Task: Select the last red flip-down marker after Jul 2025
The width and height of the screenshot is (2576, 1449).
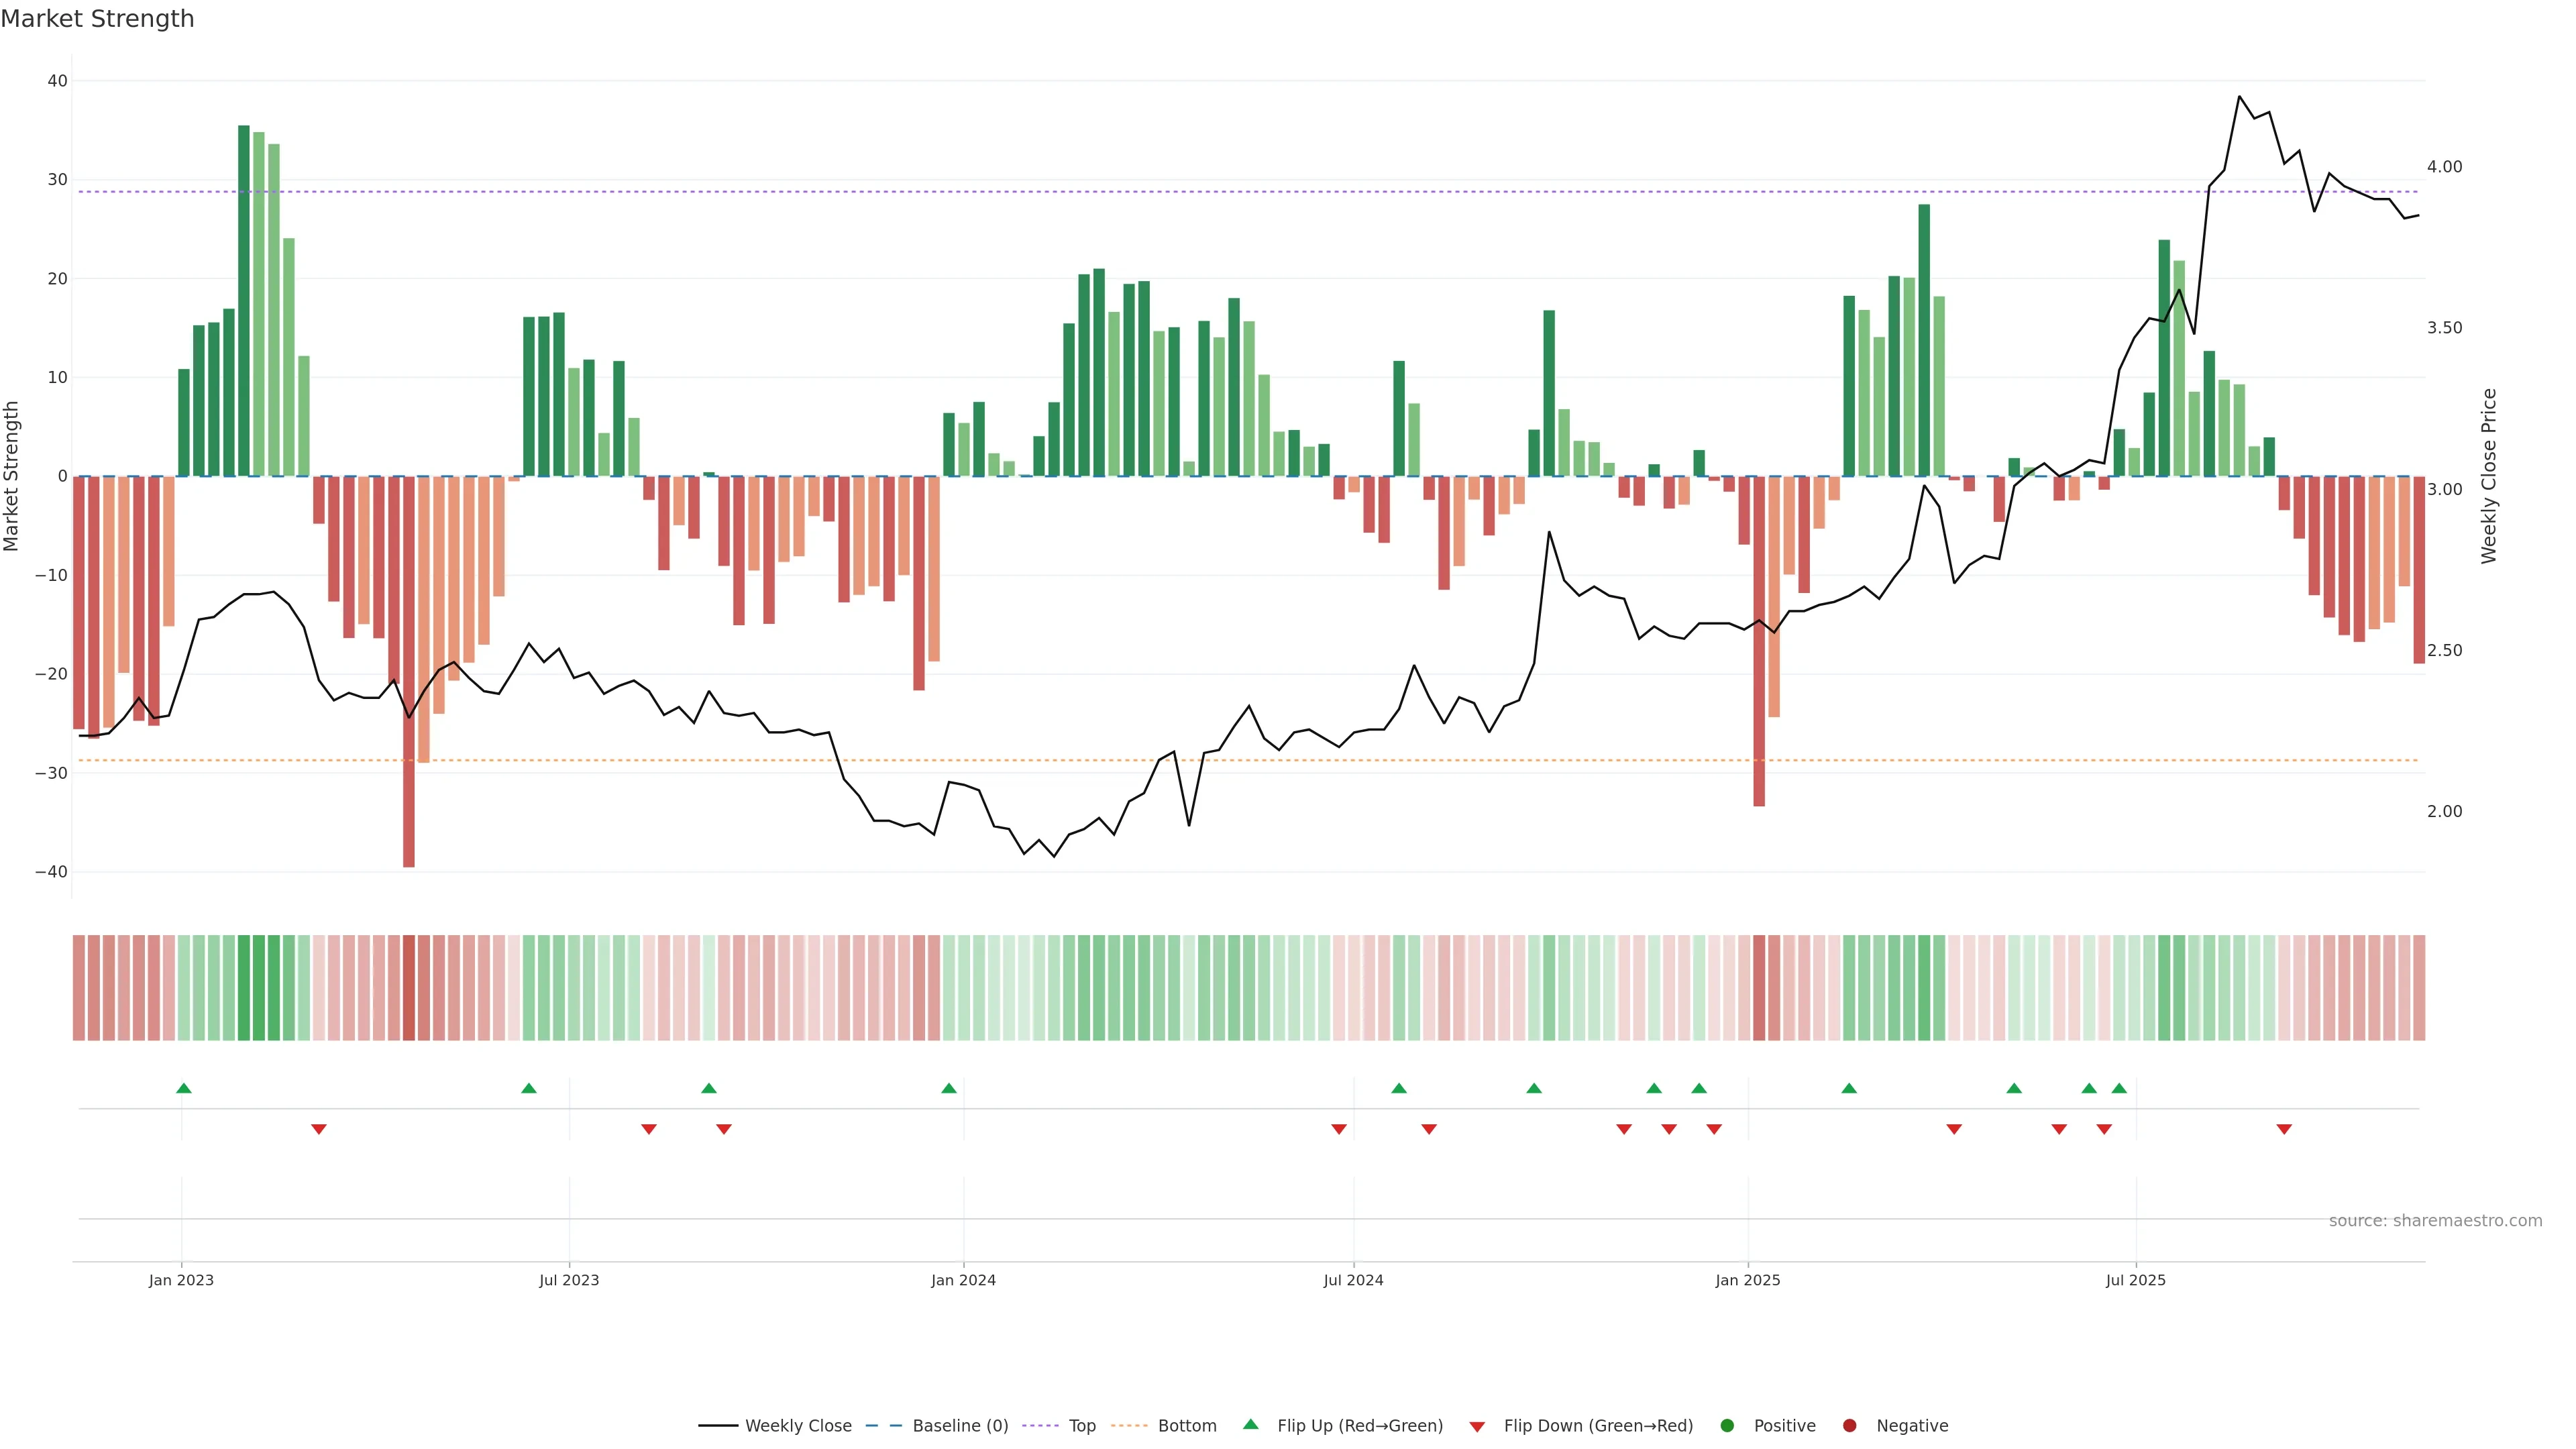Action: [2284, 1129]
